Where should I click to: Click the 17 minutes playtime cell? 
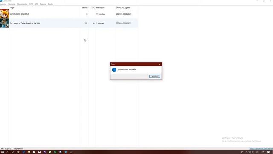click(x=101, y=14)
